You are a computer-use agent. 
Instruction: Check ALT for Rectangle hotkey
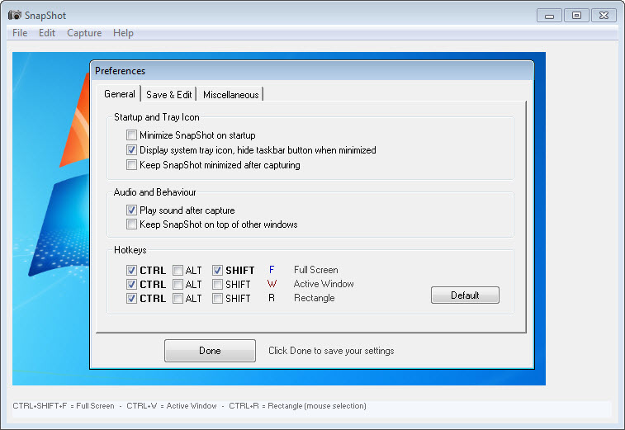tap(178, 299)
